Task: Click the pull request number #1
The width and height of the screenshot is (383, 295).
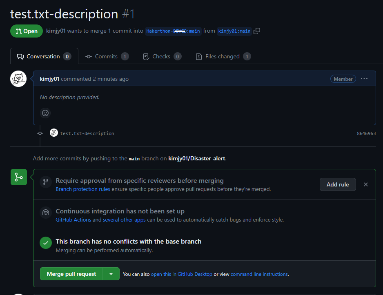Action: 129,13
